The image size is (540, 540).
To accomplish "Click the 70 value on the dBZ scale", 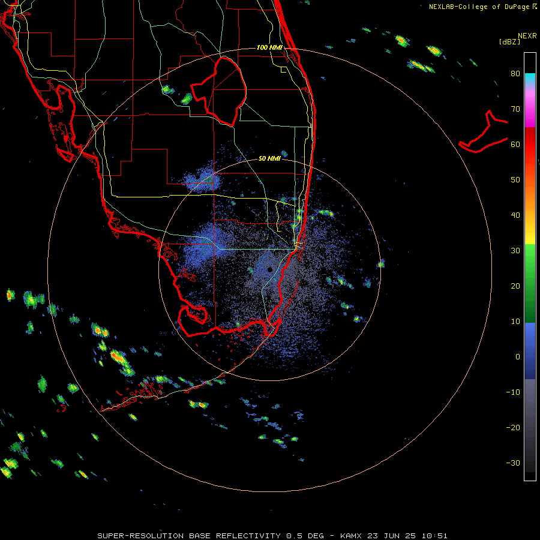I will pos(515,109).
